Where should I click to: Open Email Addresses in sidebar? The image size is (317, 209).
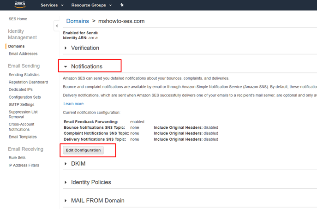click(x=23, y=54)
